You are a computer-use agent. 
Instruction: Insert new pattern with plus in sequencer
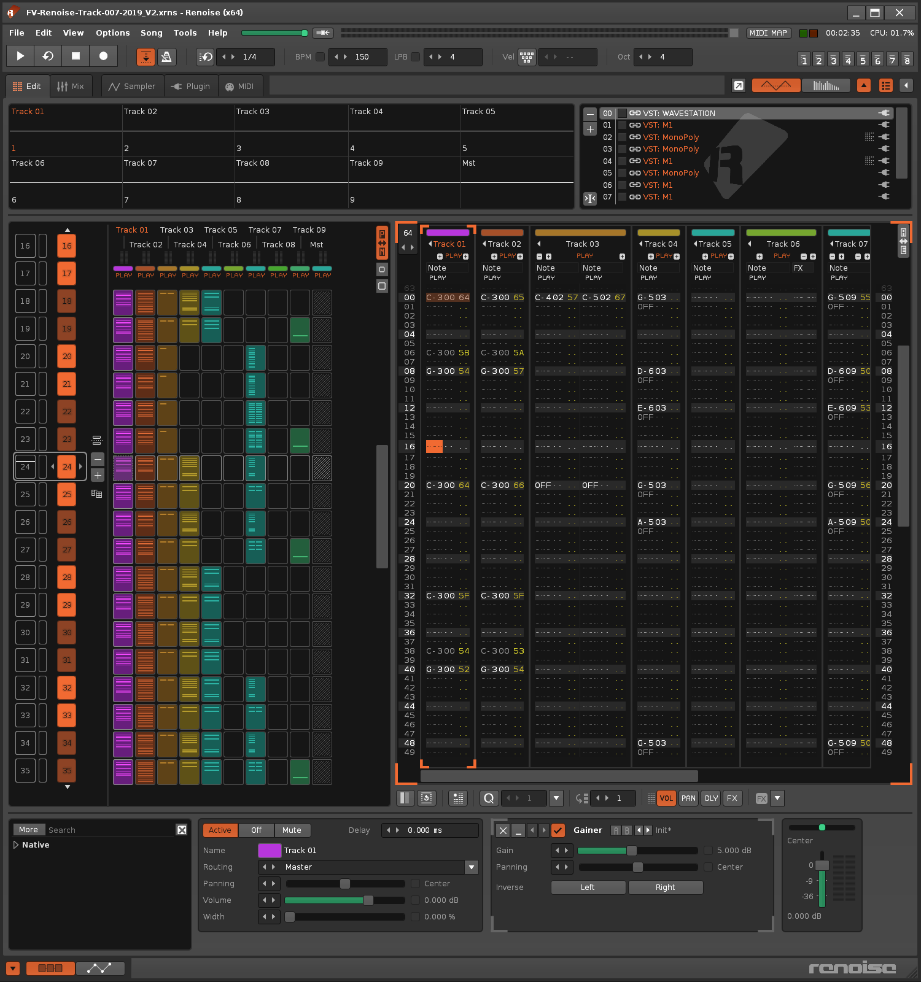coord(98,475)
